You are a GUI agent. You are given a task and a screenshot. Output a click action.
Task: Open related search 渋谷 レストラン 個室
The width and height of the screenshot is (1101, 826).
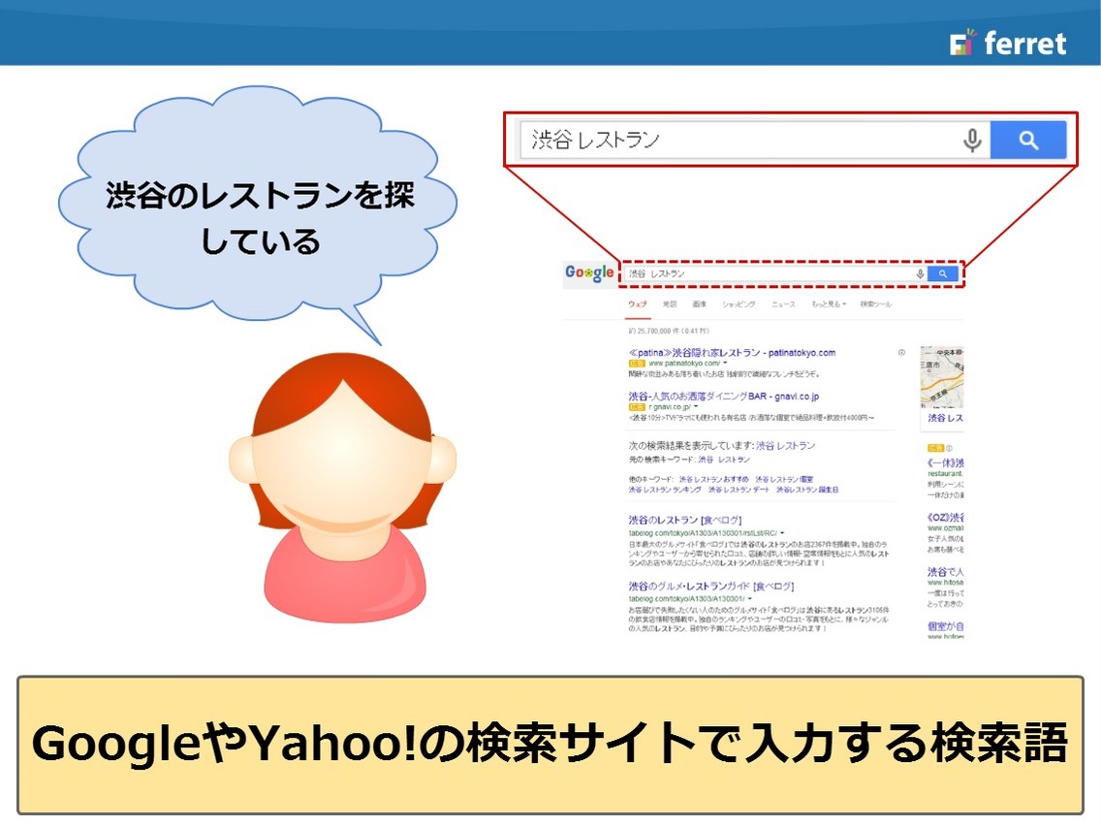784,479
